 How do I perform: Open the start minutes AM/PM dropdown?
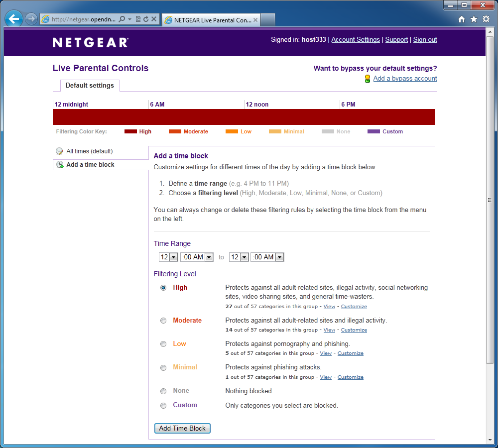click(x=197, y=257)
